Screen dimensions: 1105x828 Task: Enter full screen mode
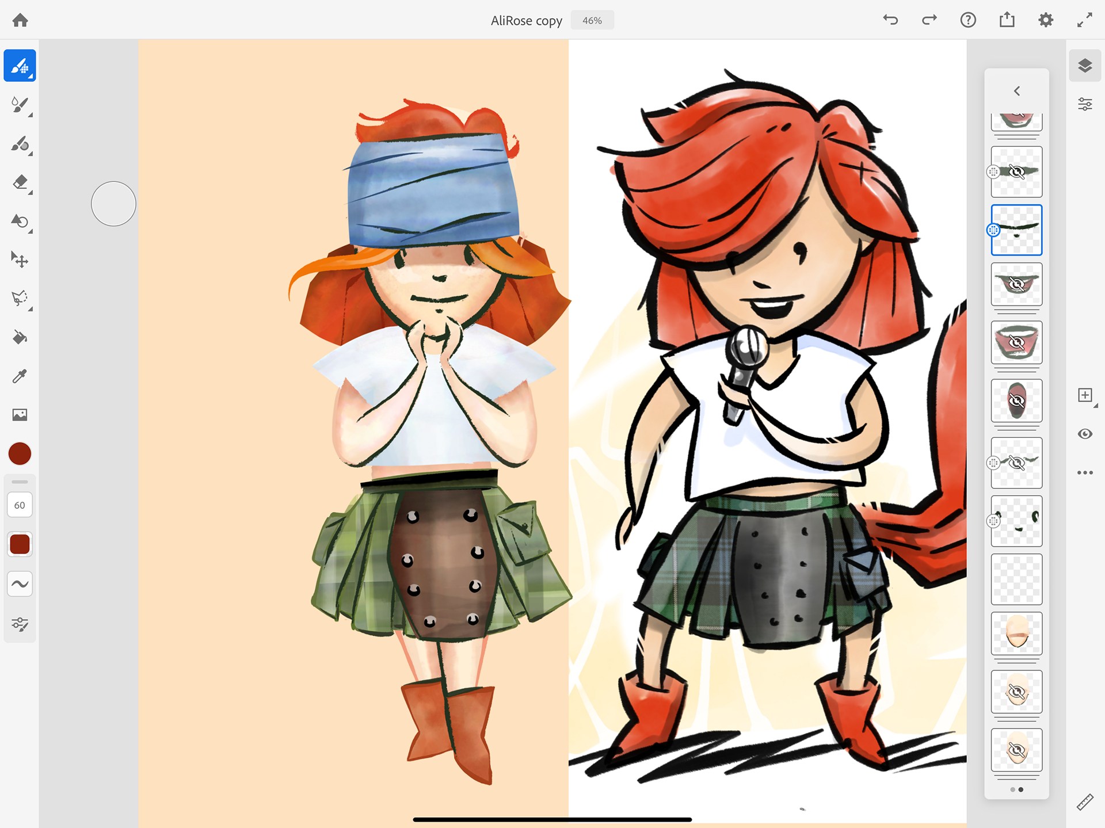coord(1085,20)
